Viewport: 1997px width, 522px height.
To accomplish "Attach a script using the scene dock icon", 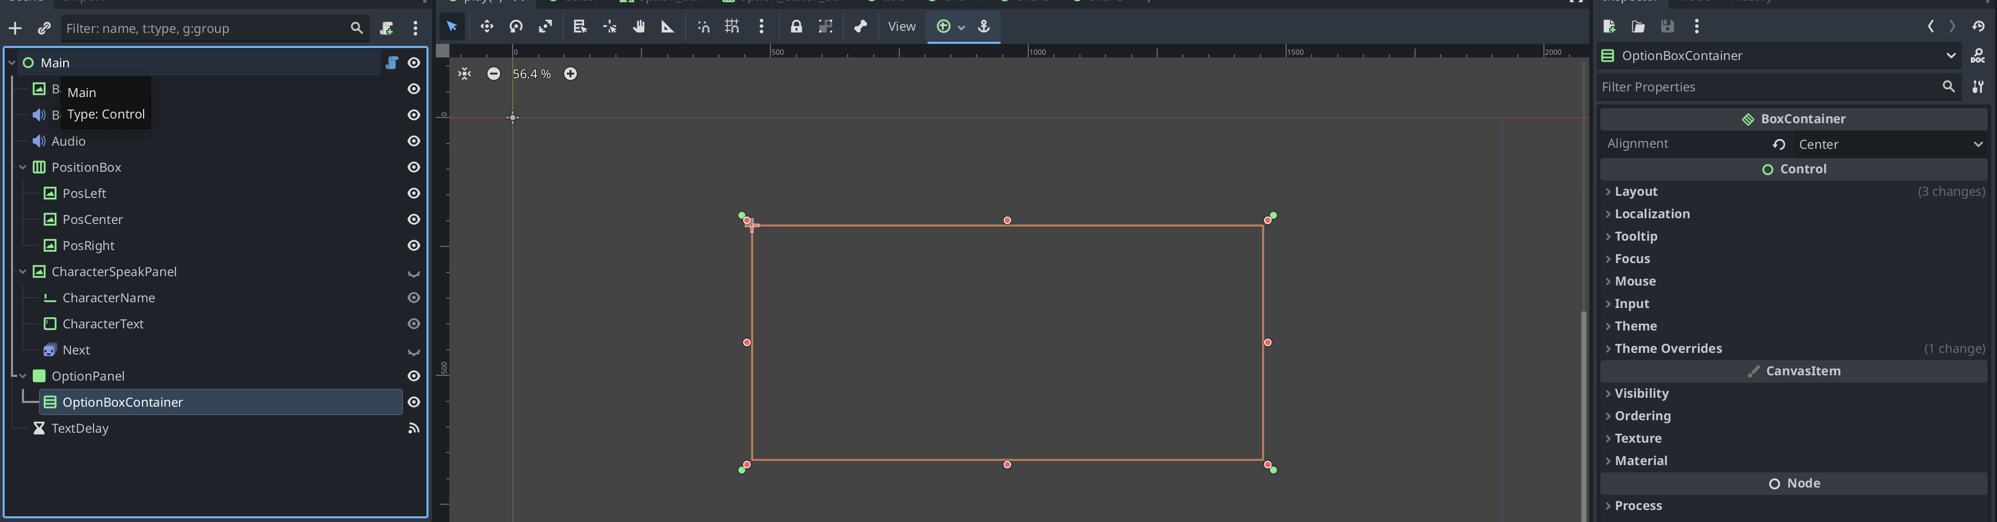I will pos(386,29).
